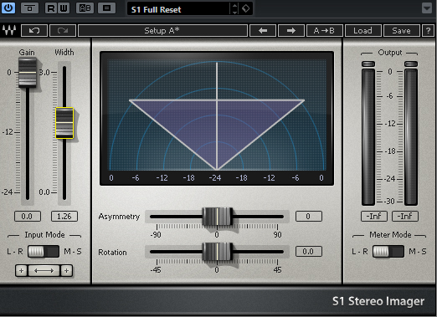Toggle the plugin power bypass button
The height and width of the screenshot is (317, 437).
(8, 8)
